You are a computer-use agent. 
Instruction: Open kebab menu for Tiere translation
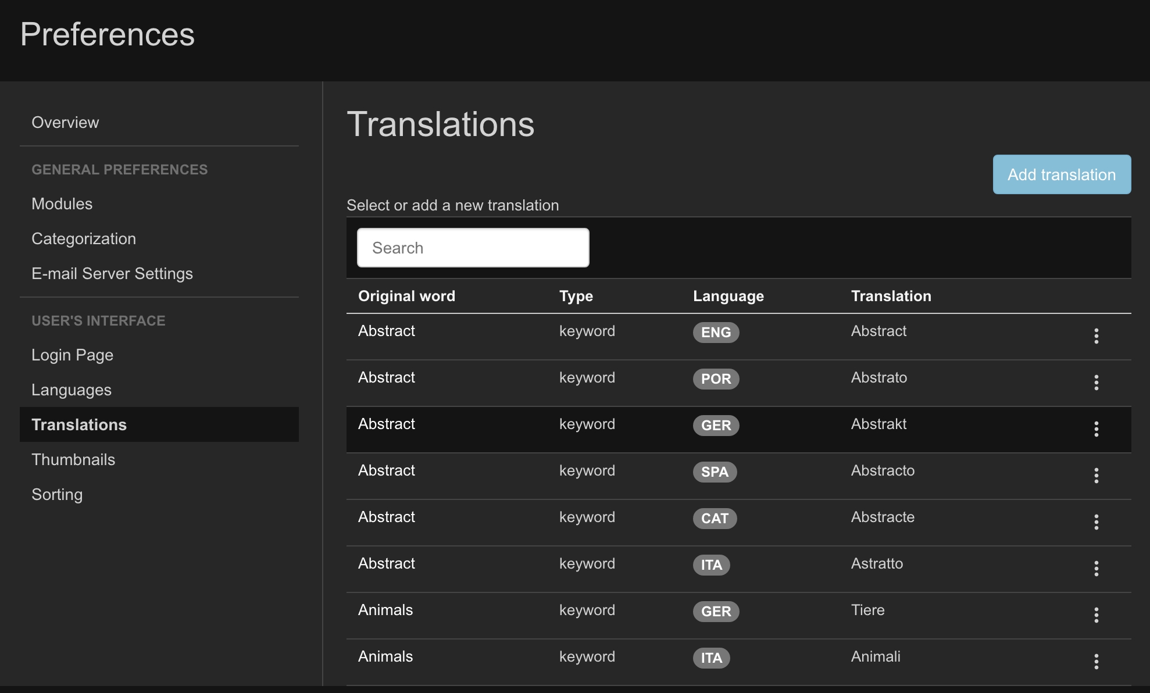coord(1096,615)
